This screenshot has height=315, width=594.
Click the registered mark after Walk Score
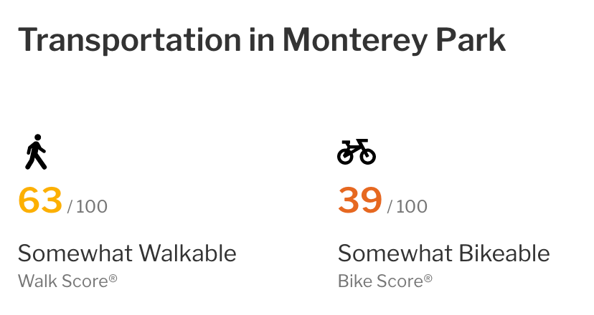tap(113, 278)
